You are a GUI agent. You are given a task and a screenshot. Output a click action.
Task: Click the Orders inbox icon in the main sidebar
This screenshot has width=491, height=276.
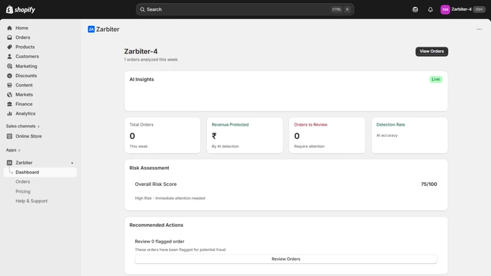point(9,37)
